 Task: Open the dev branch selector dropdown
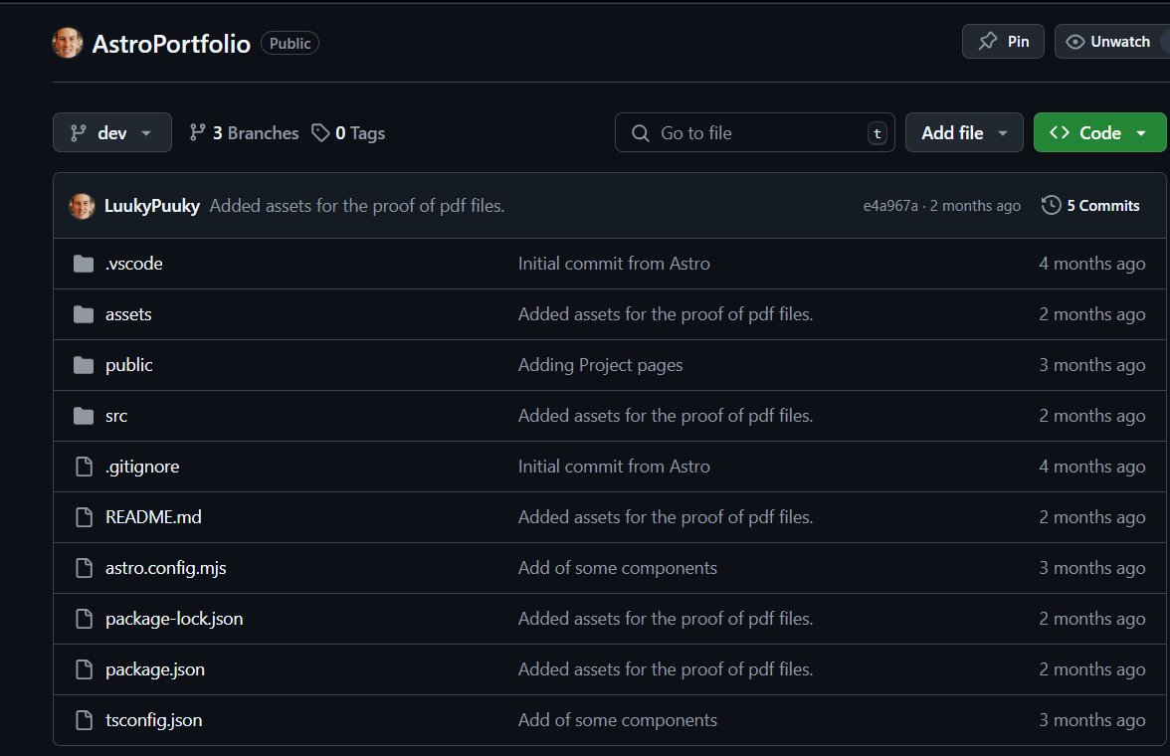point(112,133)
